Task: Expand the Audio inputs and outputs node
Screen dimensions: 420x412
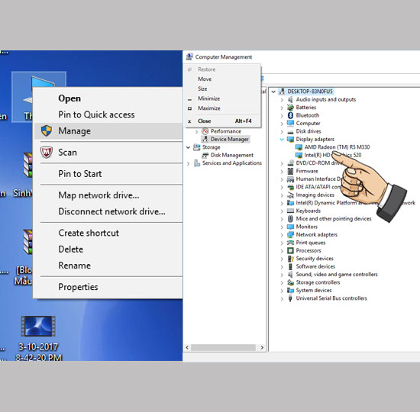Action: coord(282,100)
